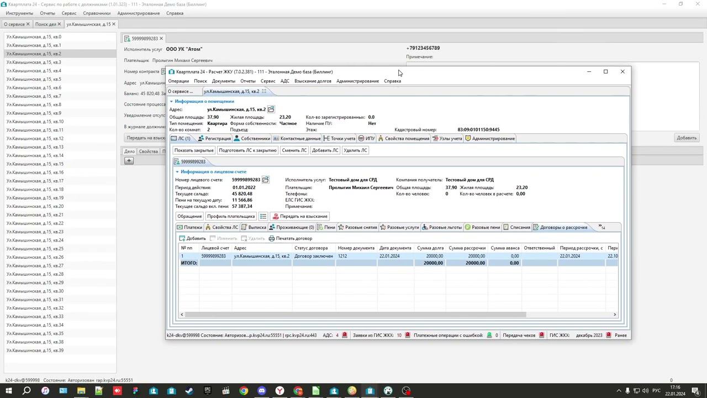Click the ГИС ЖКХ декабрь 2023 alarm icon
The image size is (707, 398).
click(609, 335)
